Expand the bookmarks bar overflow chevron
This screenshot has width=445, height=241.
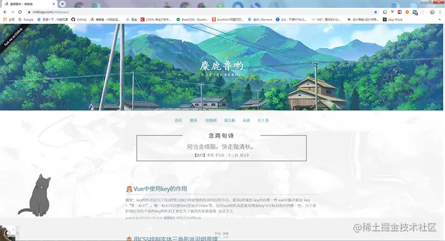(440, 19)
